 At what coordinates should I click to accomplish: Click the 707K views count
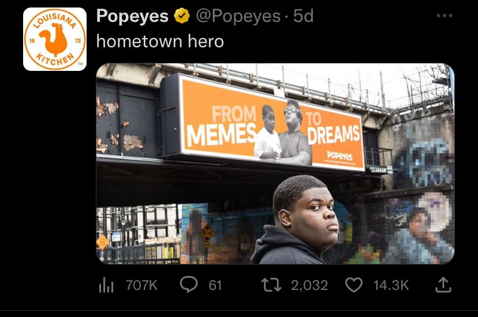(141, 285)
